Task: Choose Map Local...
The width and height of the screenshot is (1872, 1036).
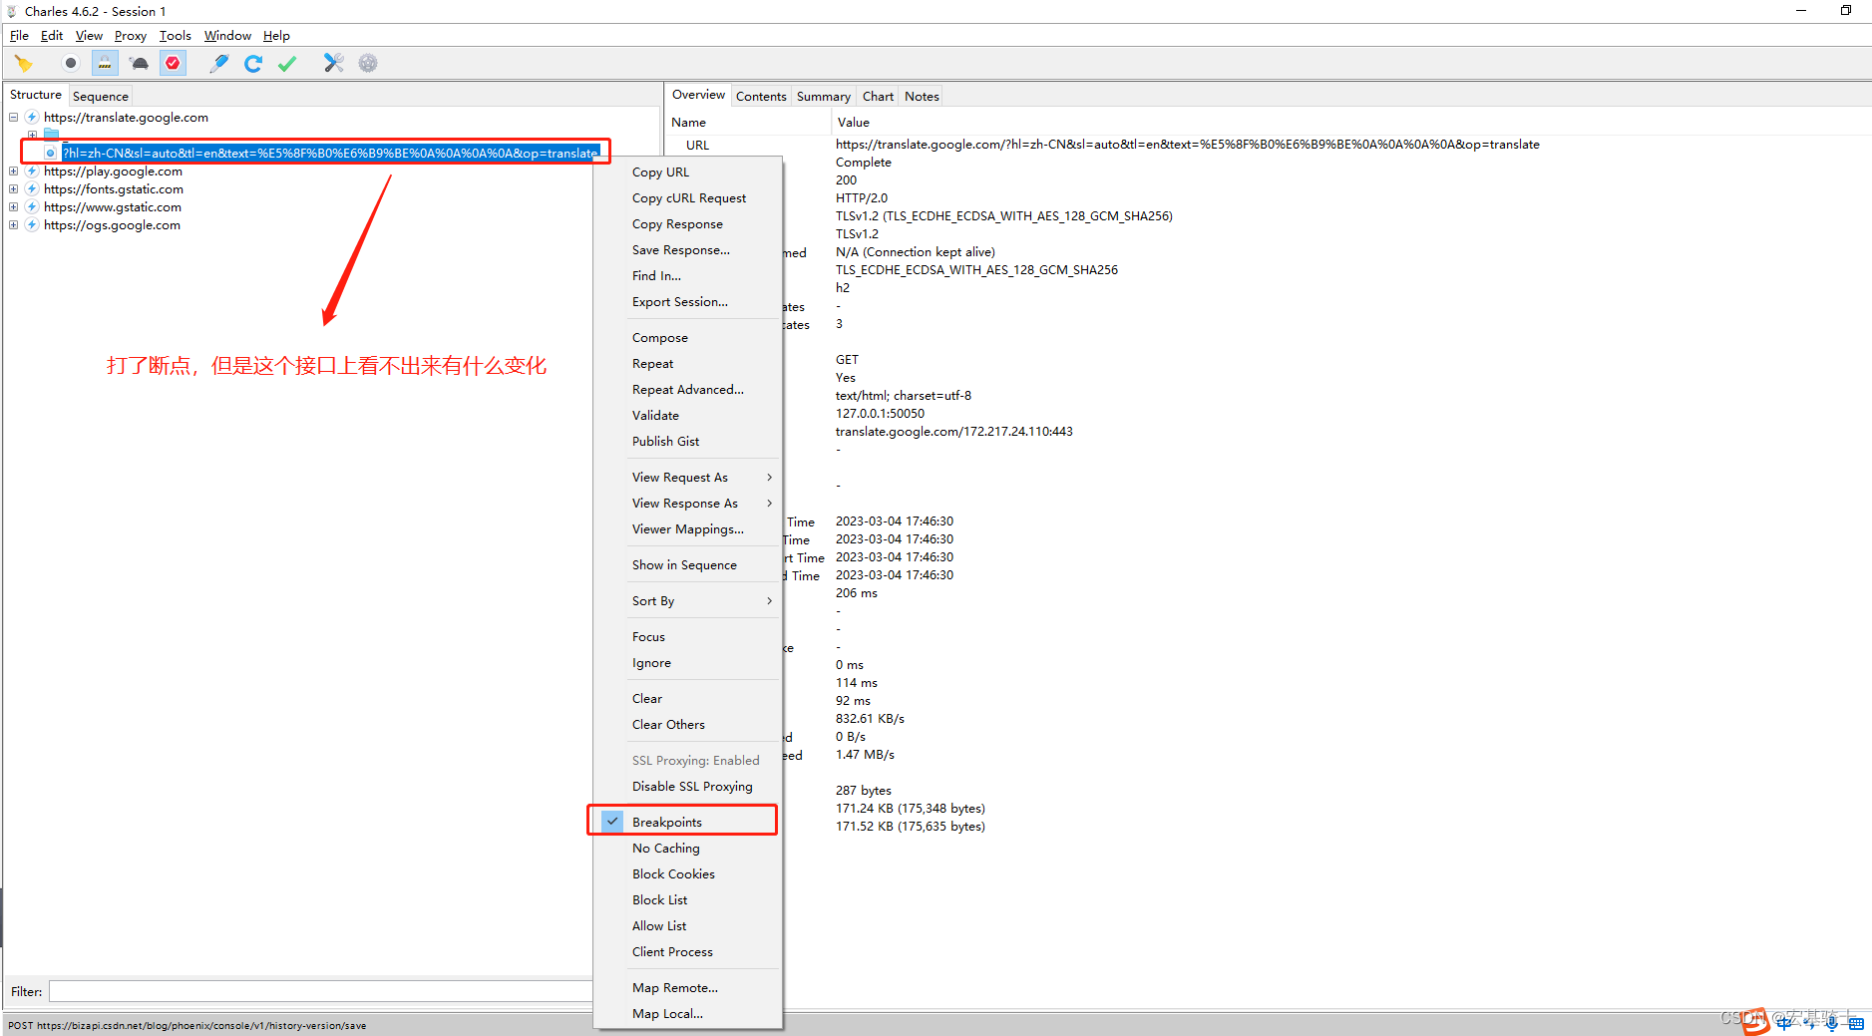Action: 687,1014
